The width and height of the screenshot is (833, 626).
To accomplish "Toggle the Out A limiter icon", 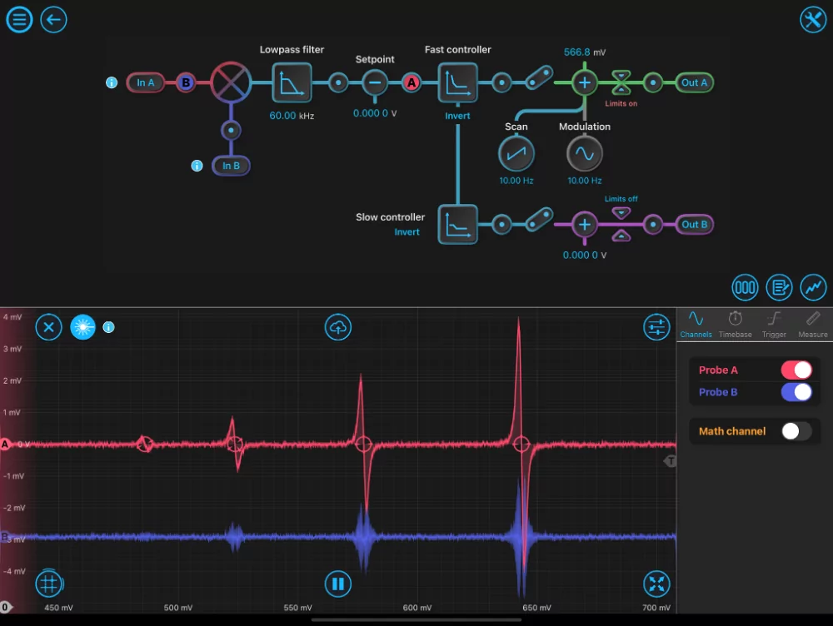I will [621, 82].
